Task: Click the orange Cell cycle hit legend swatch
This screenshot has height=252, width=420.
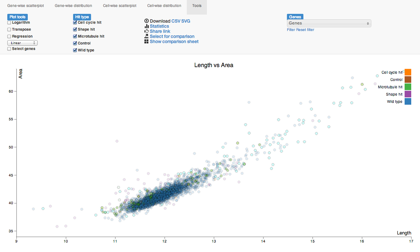Action: click(x=408, y=73)
